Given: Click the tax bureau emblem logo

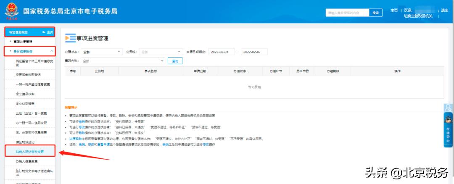Looking at the screenshot, I should [12, 11].
